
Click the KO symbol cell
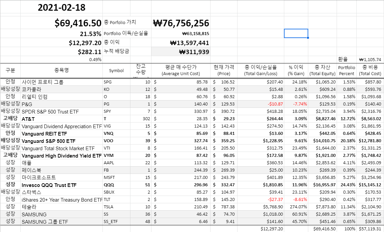pyautogui.click(x=116, y=89)
